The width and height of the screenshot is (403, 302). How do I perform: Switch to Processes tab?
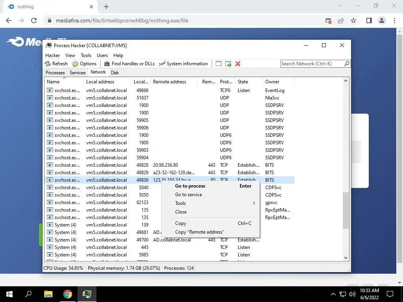pos(55,73)
